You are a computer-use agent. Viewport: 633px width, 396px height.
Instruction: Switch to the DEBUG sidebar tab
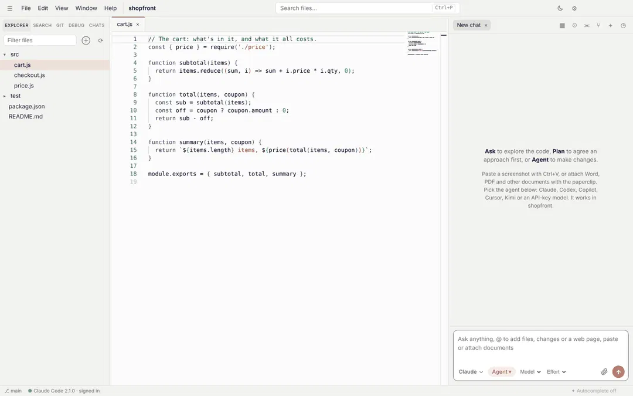pyautogui.click(x=76, y=25)
